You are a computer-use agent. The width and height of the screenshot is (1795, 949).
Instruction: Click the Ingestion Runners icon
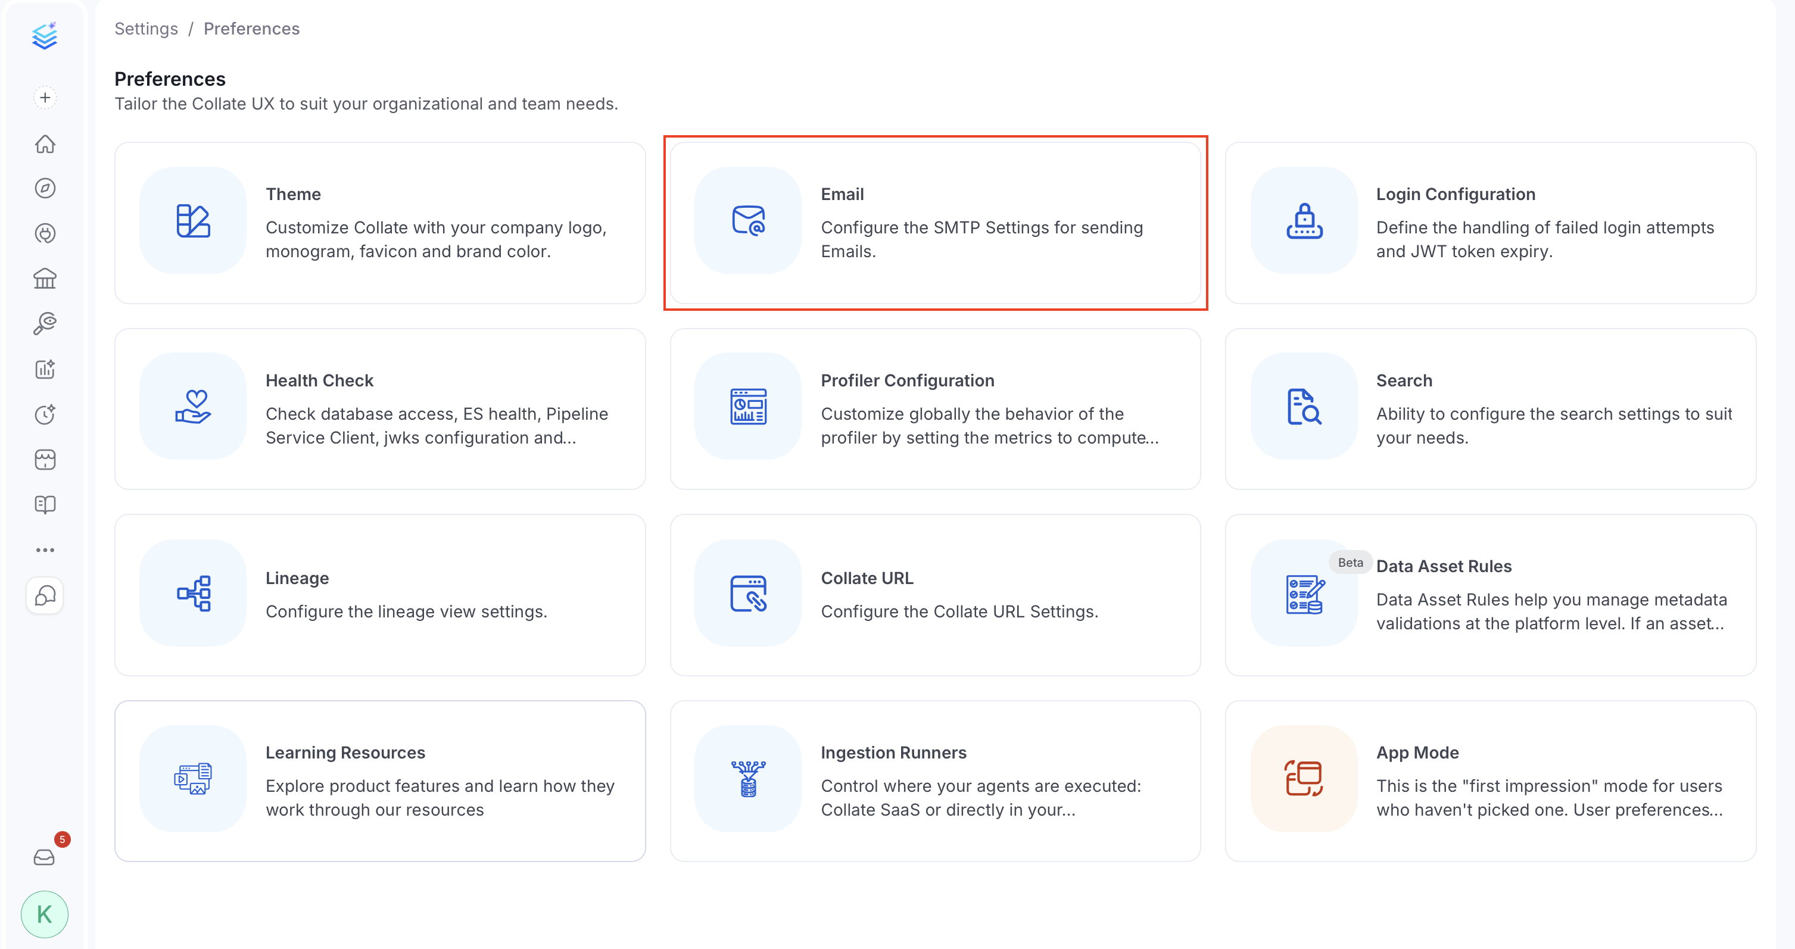point(749,778)
